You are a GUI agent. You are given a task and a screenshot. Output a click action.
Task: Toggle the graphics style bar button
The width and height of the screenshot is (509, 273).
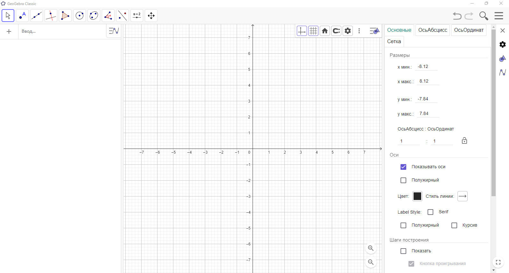pos(374,31)
